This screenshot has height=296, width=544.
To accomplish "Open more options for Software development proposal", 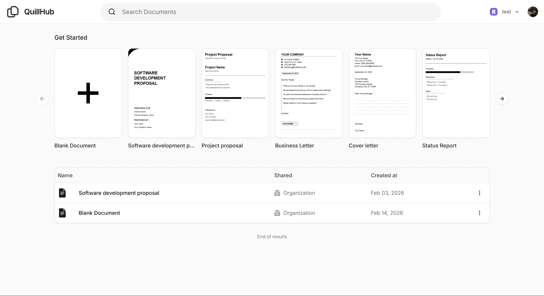I will tap(479, 193).
